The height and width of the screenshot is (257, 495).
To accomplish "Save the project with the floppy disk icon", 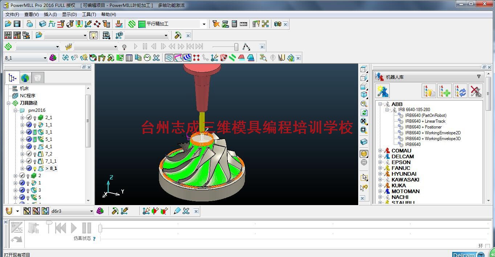I will 17,24.
